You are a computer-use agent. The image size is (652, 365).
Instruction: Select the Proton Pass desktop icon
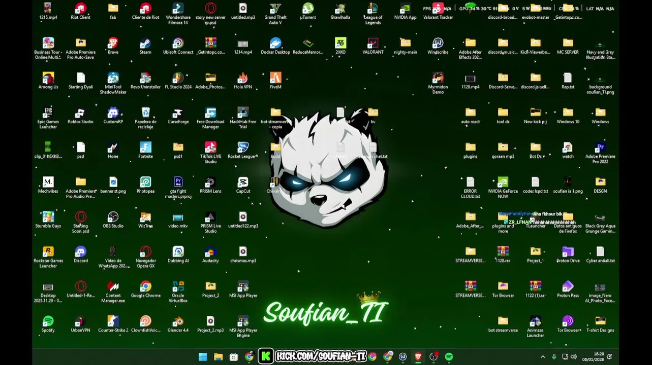click(568, 289)
